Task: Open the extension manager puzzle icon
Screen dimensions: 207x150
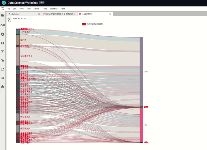Action: click(3, 87)
